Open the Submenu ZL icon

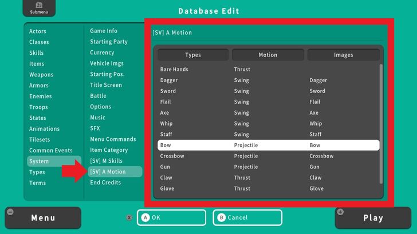point(35,8)
